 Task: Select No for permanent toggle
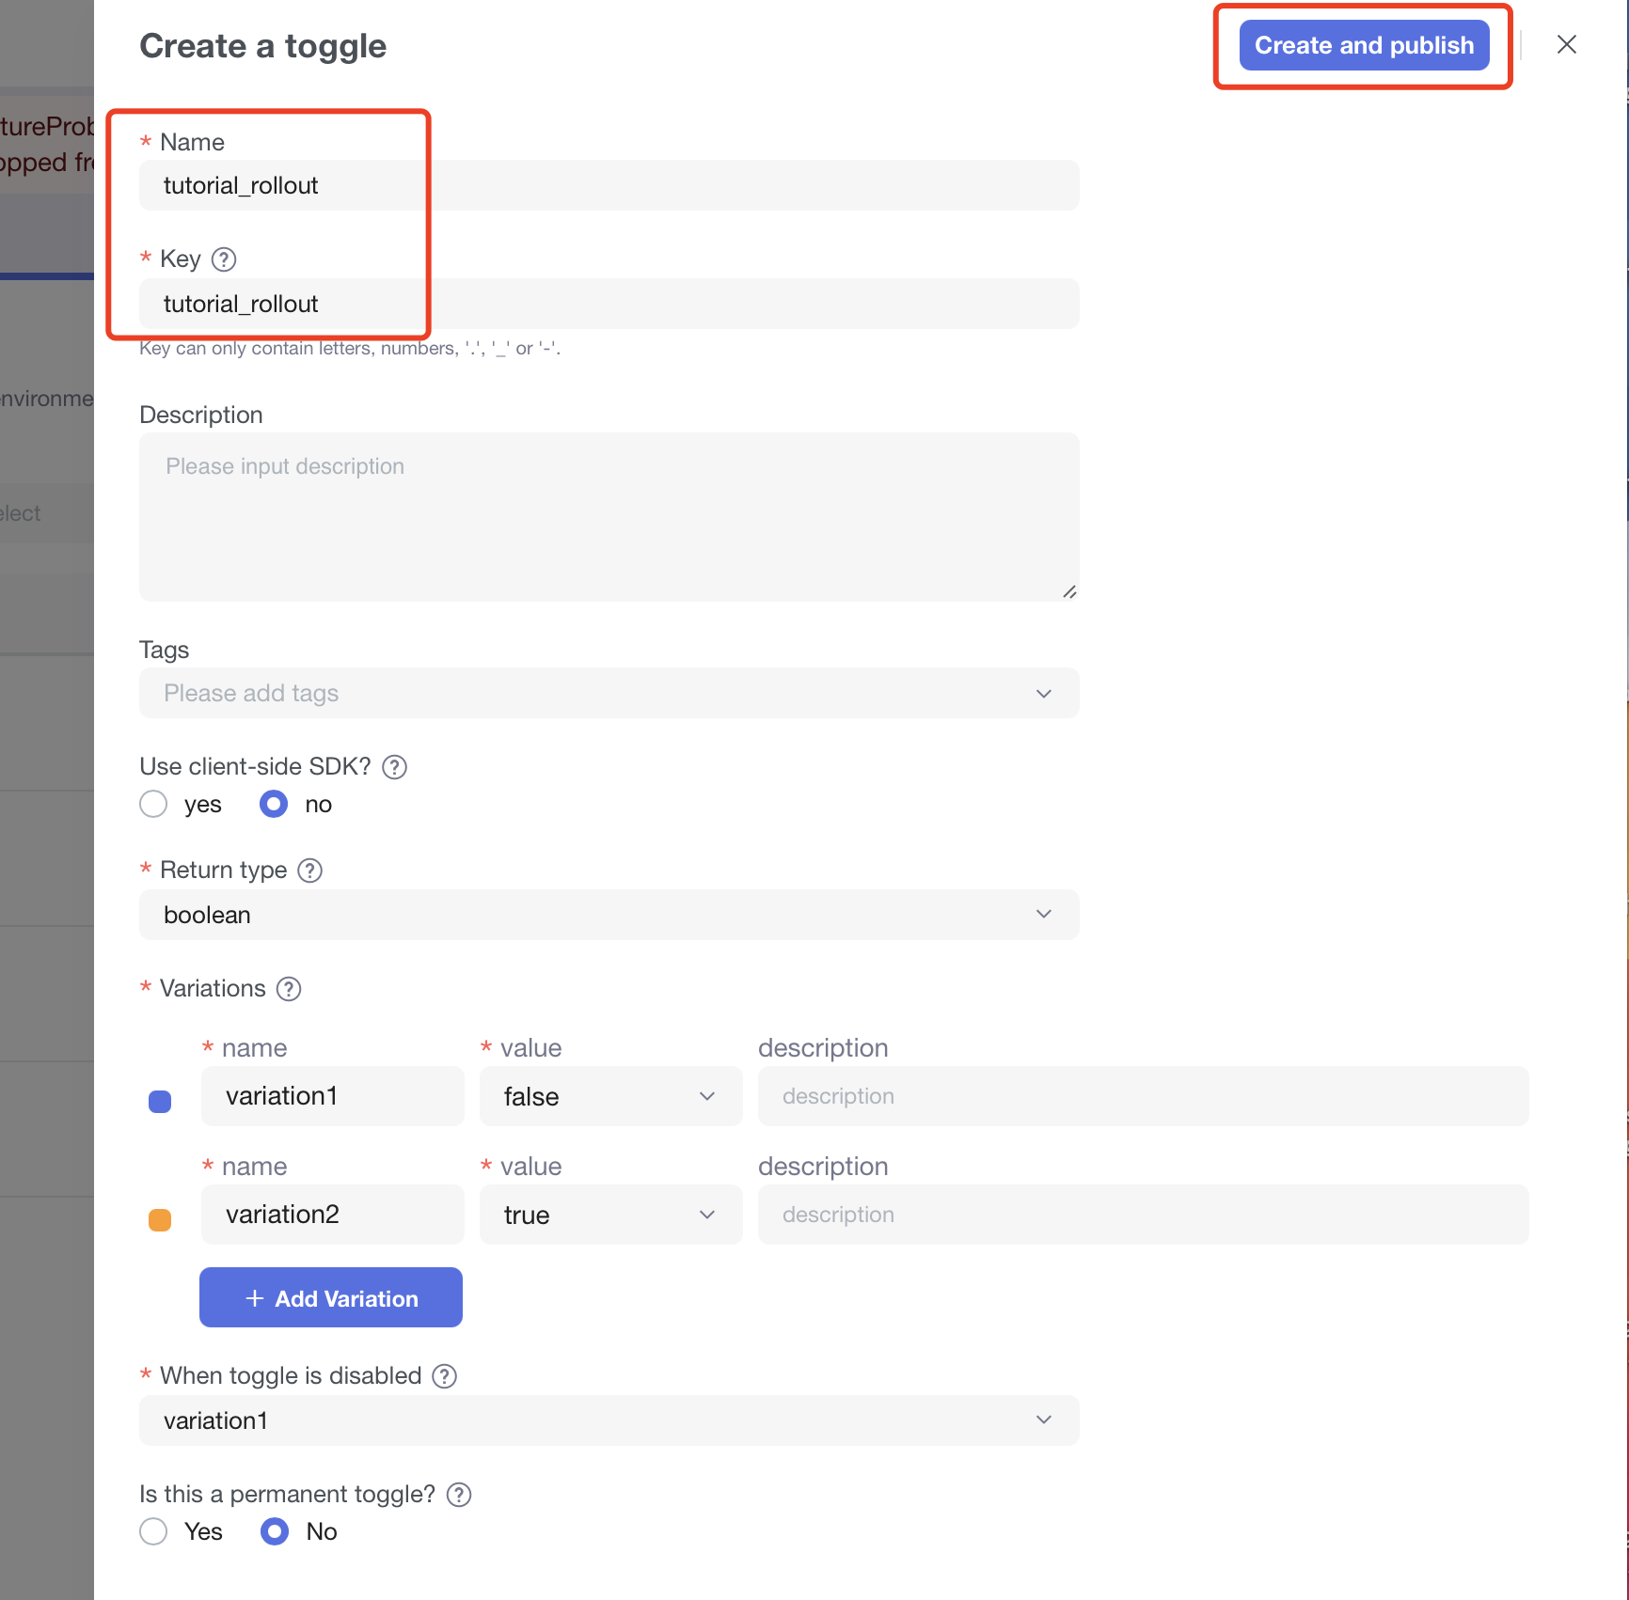tap(275, 1532)
